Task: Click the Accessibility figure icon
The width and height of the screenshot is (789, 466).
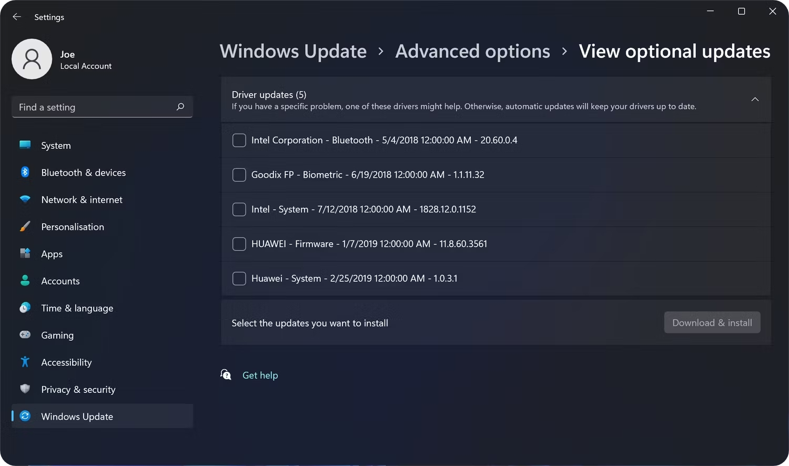Action: click(x=25, y=362)
